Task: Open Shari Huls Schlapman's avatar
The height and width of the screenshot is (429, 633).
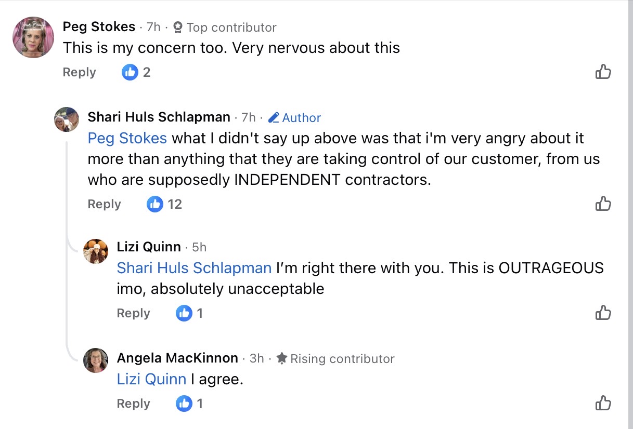Action: (67, 119)
